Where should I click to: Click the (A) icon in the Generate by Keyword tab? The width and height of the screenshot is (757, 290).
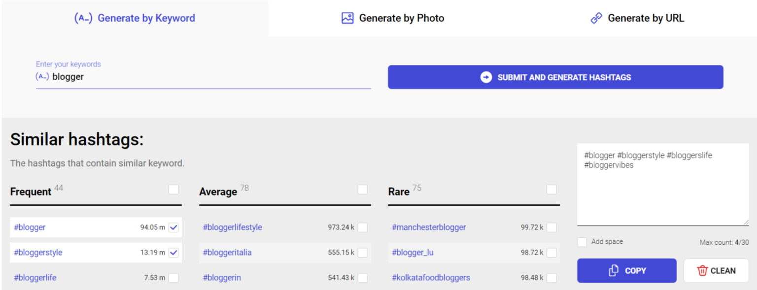[83, 18]
